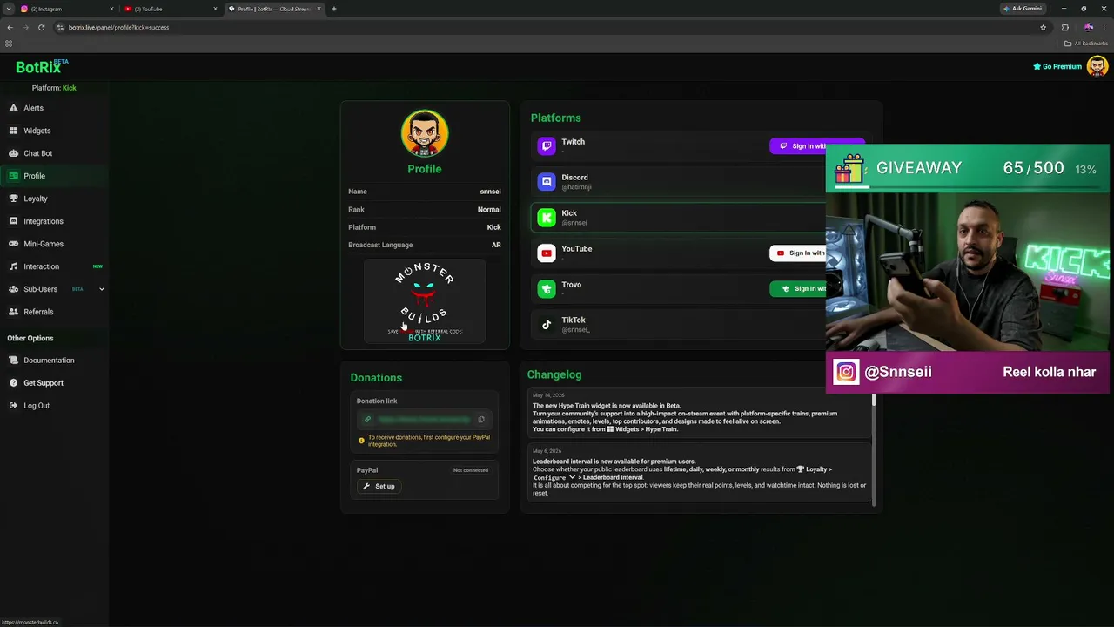Image resolution: width=1114 pixels, height=627 pixels.
Task: Select the Discord platform logo icon
Action: 547,182
